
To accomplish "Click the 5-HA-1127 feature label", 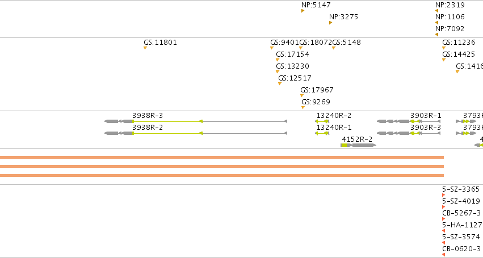I will click(462, 225).
